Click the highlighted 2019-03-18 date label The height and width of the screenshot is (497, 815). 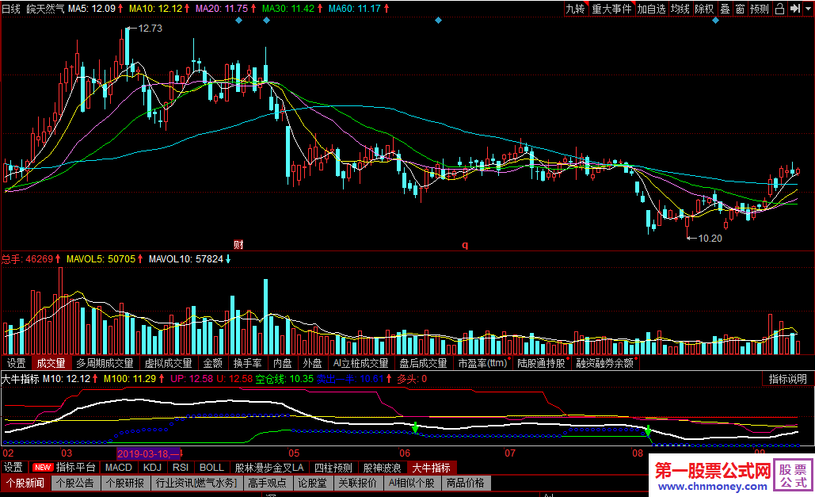[x=149, y=453]
